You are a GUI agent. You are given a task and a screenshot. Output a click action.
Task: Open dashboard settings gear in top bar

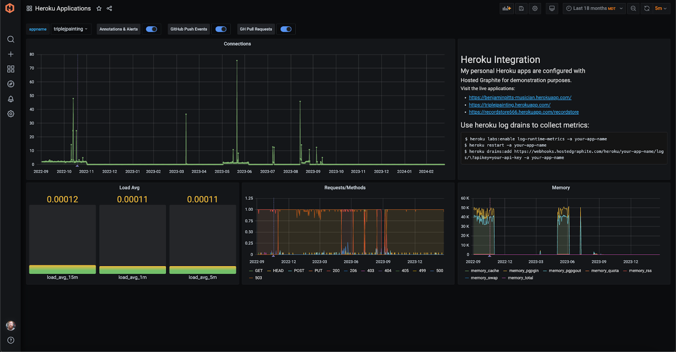535,8
